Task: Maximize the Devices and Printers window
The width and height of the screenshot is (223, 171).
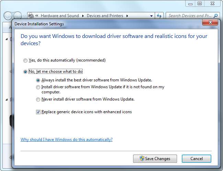Action: click(x=200, y=3)
